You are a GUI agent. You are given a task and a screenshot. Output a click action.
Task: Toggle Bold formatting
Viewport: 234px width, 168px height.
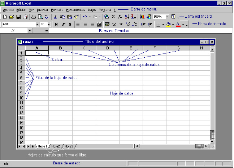coord(56,25)
